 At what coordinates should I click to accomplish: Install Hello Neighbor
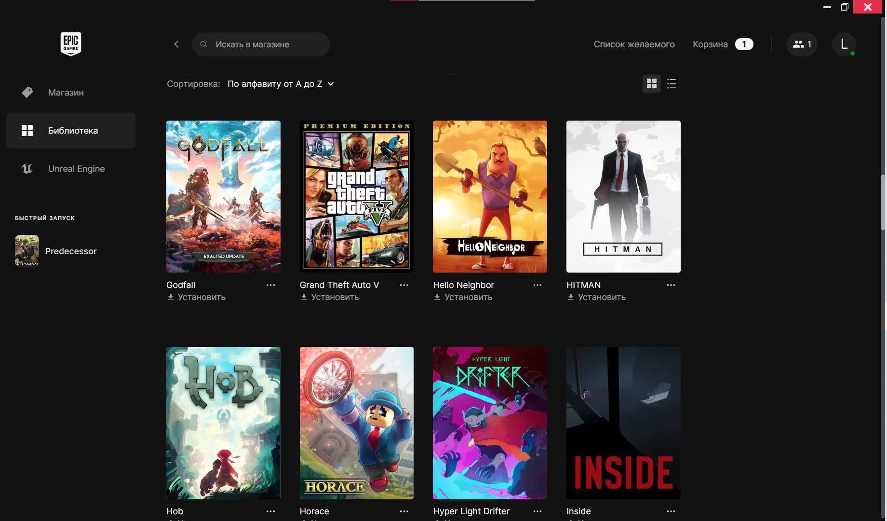(463, 297)
